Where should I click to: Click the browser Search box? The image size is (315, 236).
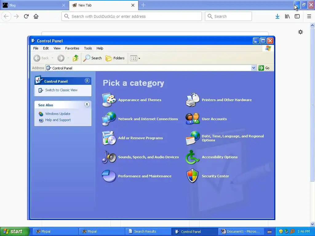pyautogui.click(x=228, y=16)
